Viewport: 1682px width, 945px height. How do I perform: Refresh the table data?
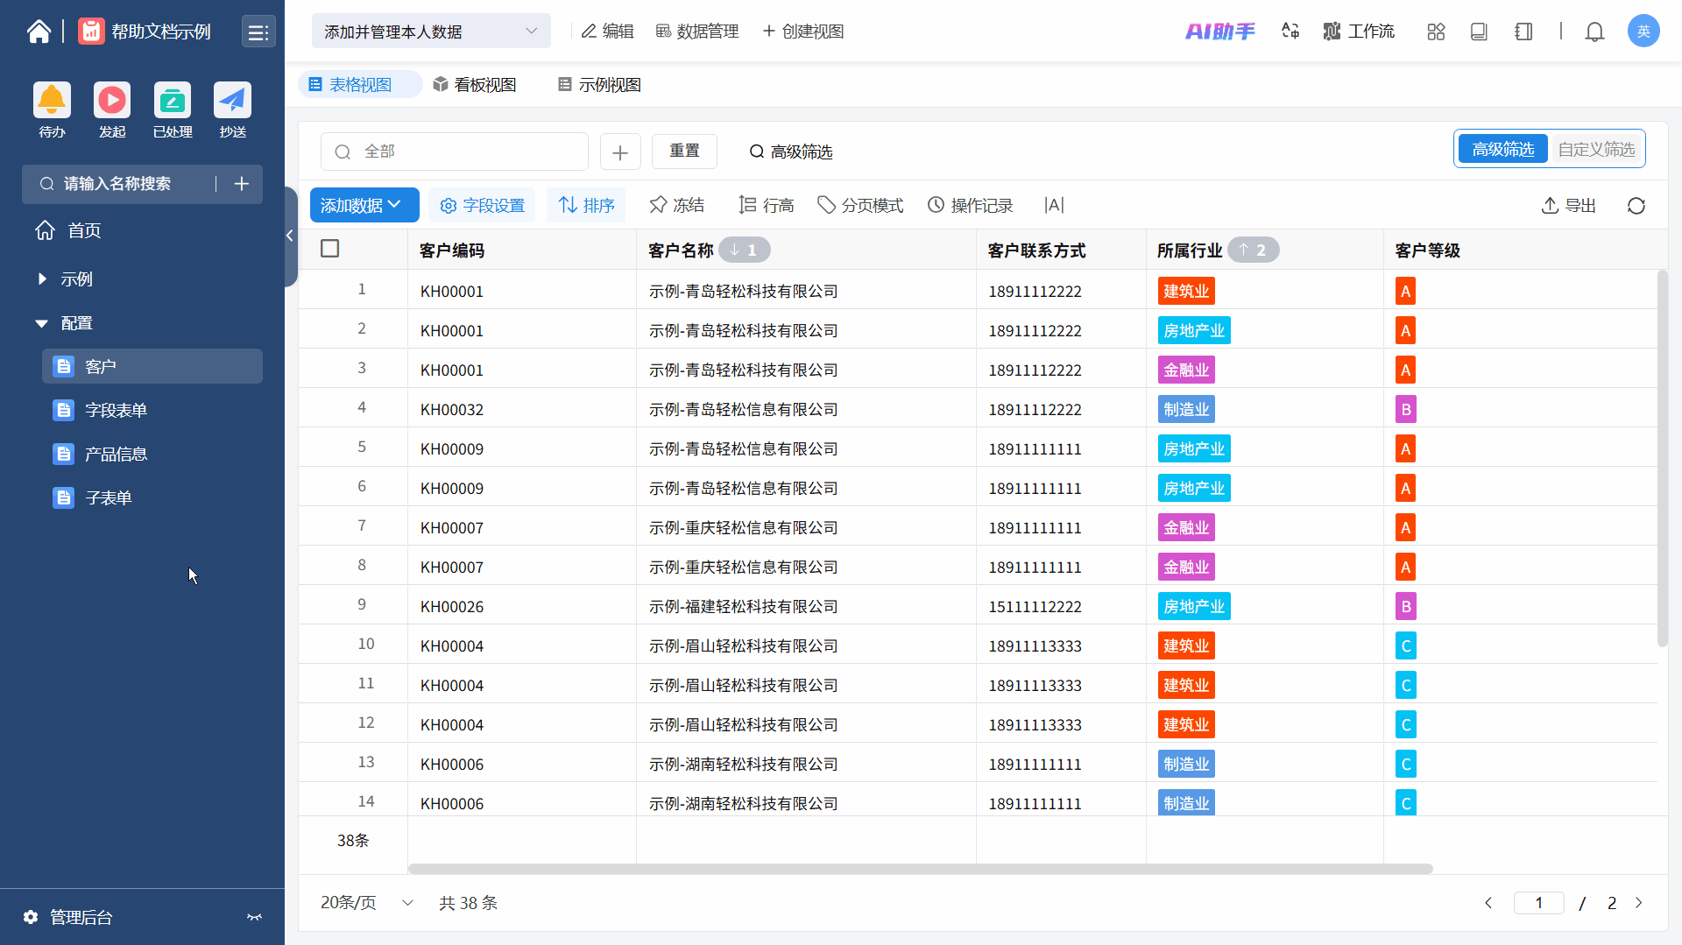(x=1636, y=206)
